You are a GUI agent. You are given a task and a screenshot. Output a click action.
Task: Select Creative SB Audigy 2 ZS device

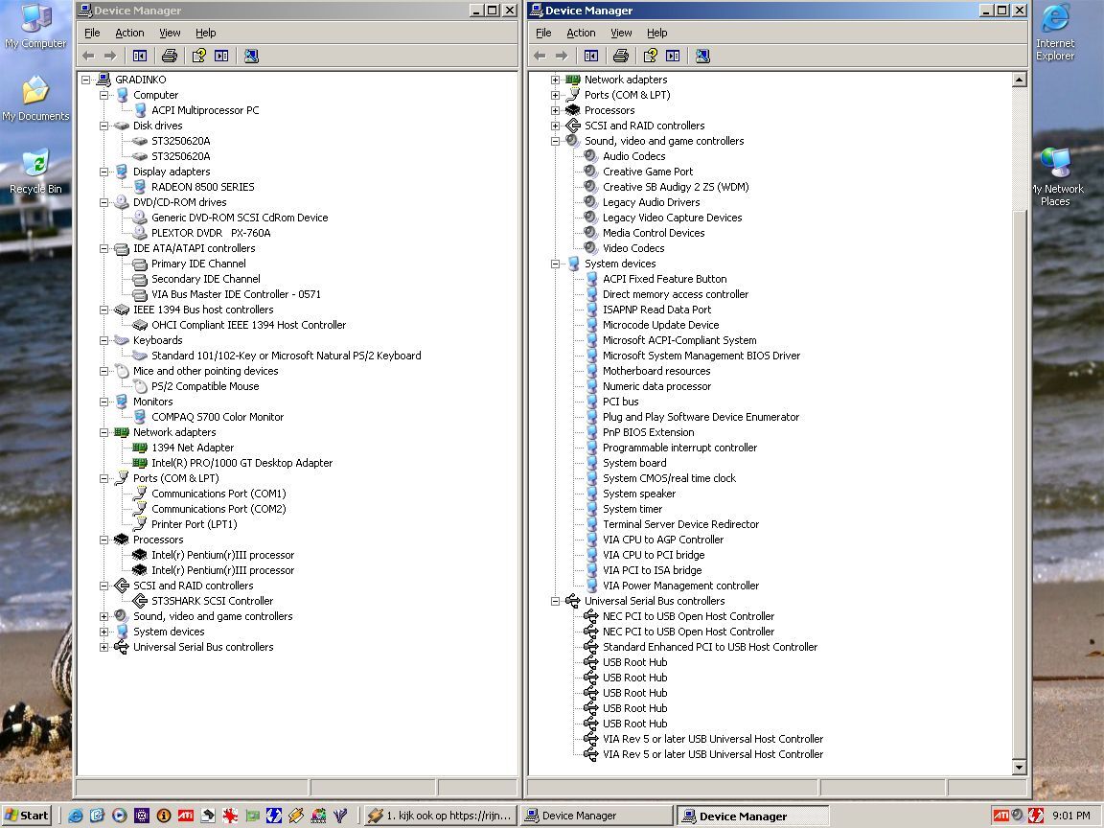675,187
